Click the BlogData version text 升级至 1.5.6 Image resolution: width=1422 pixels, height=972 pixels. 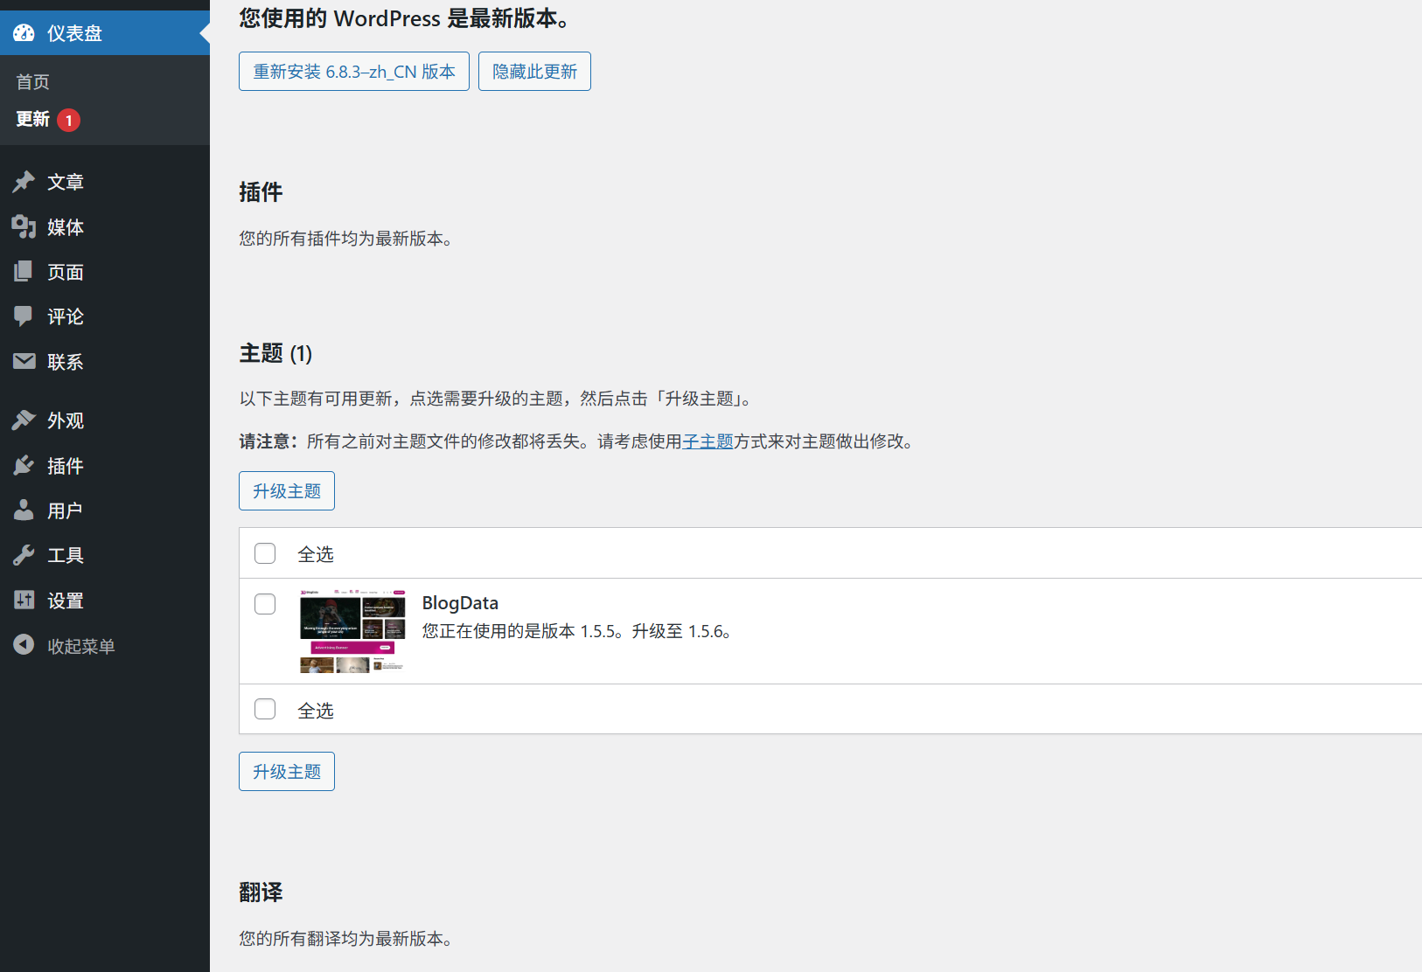(681, 631)
